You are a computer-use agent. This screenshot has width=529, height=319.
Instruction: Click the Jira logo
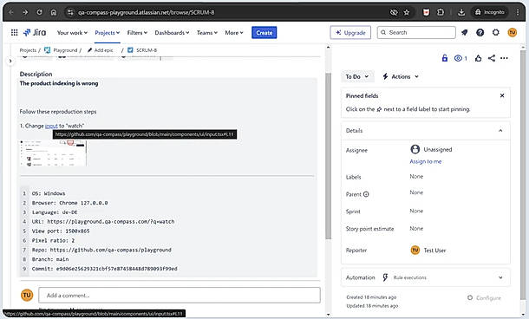[35, 33]
